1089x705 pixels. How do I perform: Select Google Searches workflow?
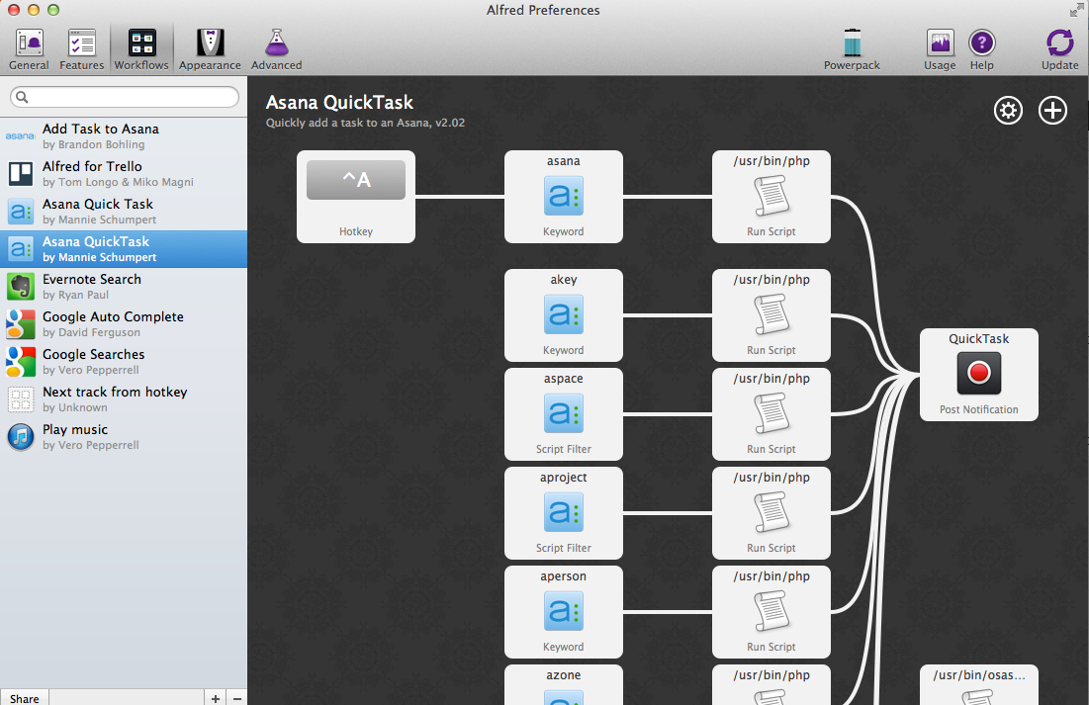[124, 361]
